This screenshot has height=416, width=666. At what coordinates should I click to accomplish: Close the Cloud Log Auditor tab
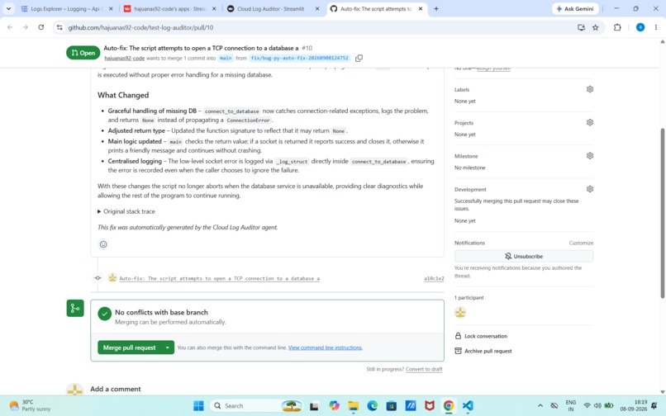coord(316,8)
